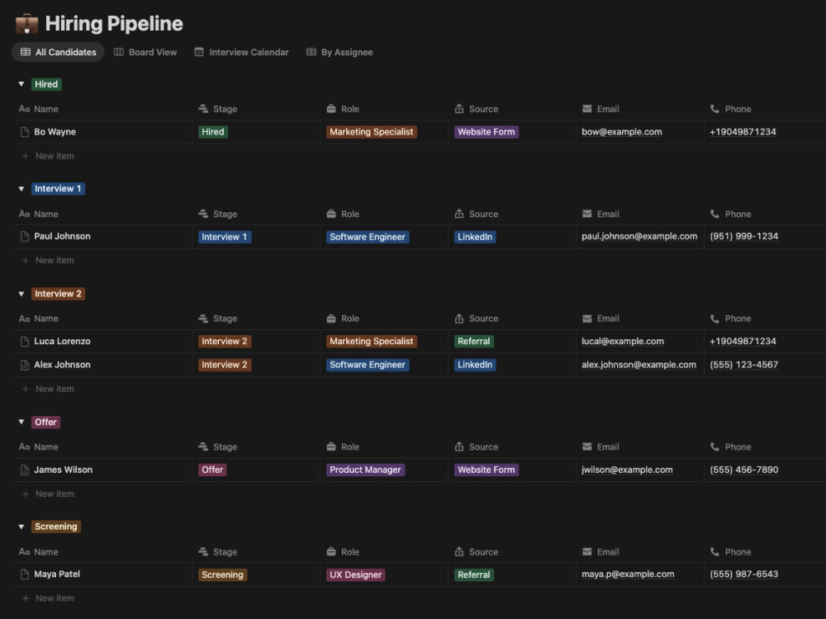Click Source share icon in Hired group
The width and height of the screenshot is (826, 619).
[459, 109]
